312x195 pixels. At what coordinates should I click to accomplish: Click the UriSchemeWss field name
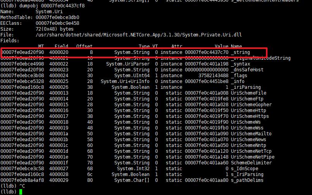(x=247, y=128)
